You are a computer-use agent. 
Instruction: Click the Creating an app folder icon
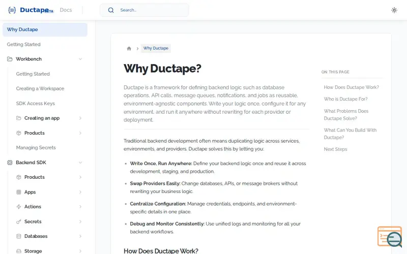(19, 118)
